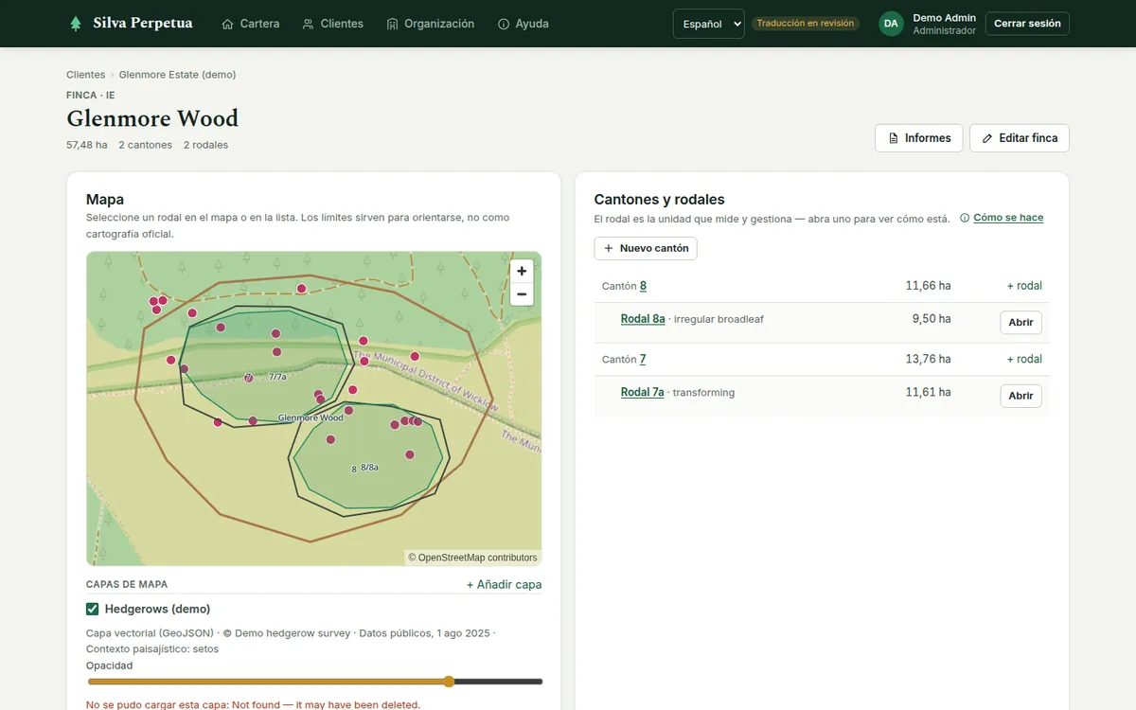Viewport: 1136px width, 710px height.
Task: Click Clientes in the breadcrumb
Action: 86,75
